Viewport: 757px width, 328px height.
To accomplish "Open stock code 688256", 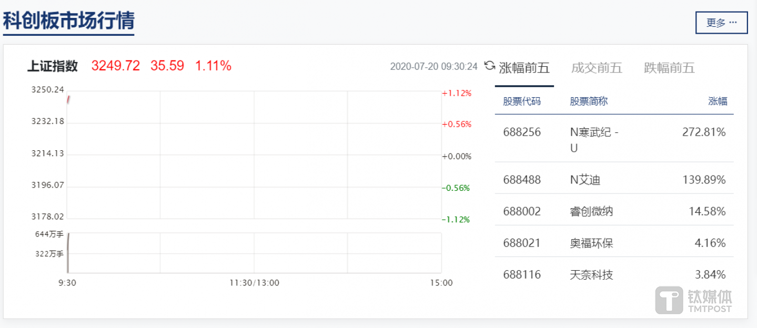I will click(x=521, y=132).
